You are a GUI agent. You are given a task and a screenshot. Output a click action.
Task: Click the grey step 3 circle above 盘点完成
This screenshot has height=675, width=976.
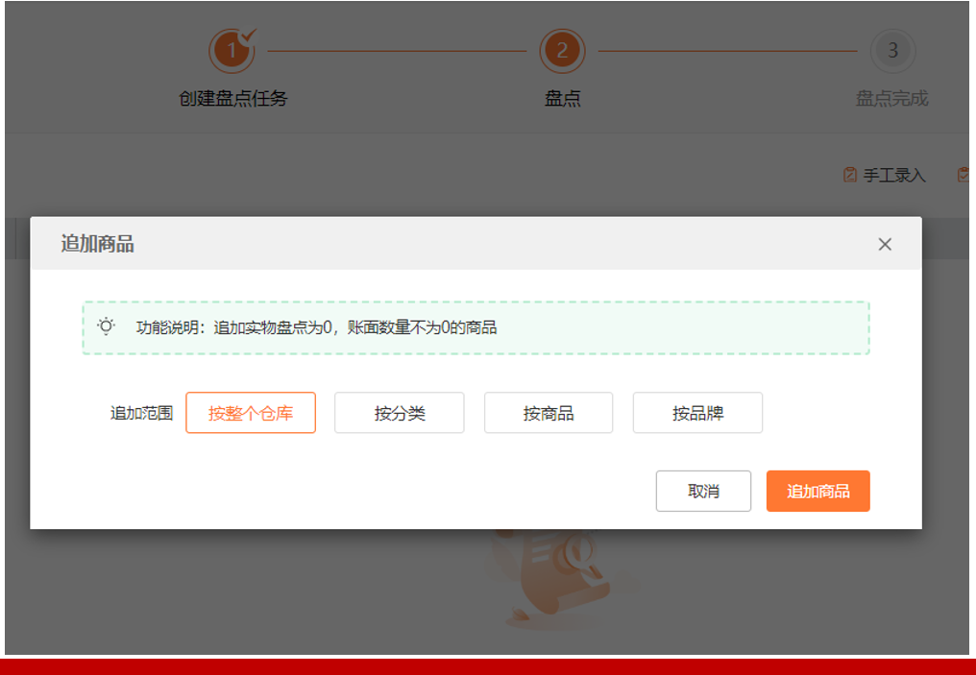click(891, 50)
